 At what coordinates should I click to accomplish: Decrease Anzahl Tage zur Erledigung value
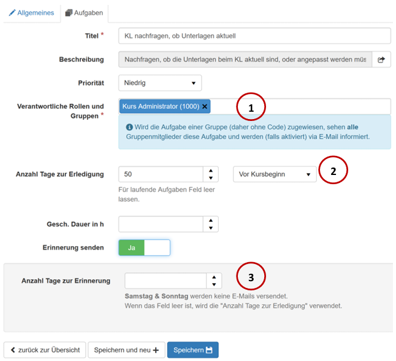click(211, 179)
